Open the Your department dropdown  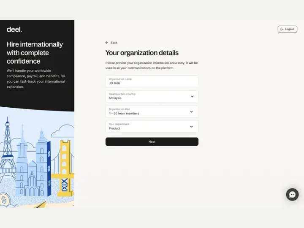tap(152, 127)
